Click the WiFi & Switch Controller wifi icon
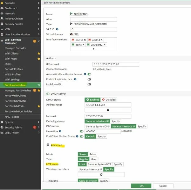Screen dimensions: 191x190 2,41
